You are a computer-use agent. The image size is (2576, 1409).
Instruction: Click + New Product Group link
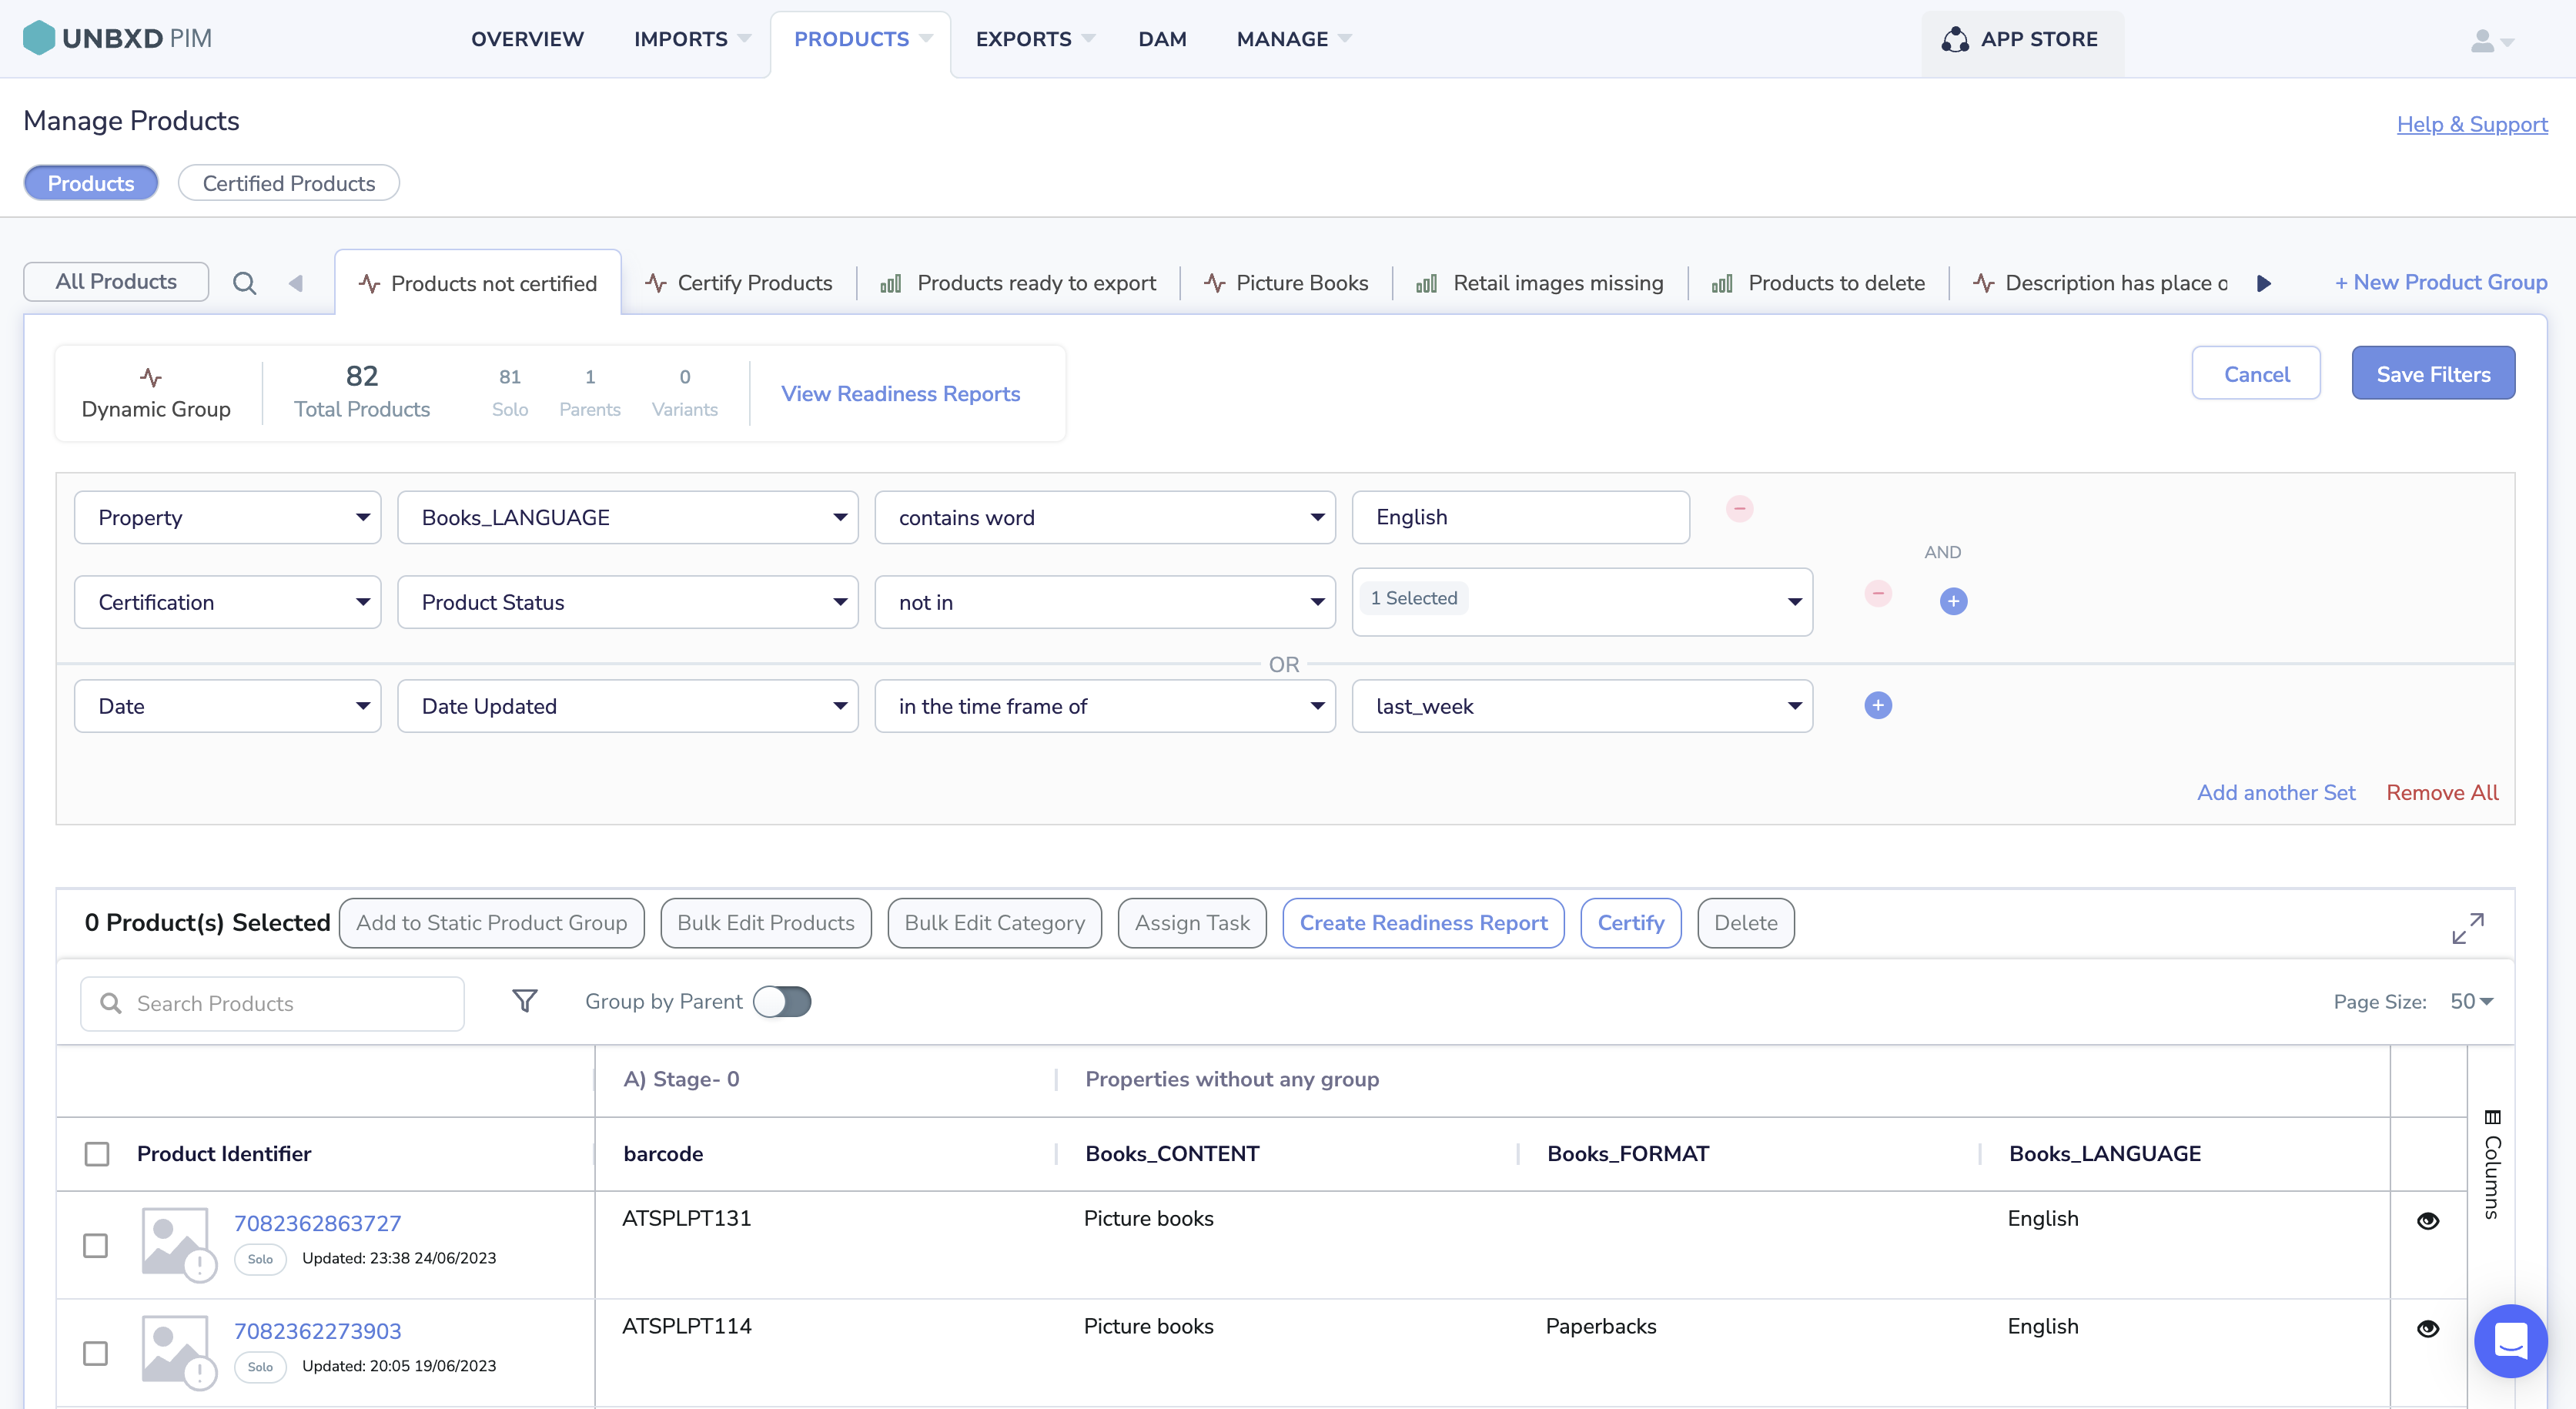(x=2440, y=282)
